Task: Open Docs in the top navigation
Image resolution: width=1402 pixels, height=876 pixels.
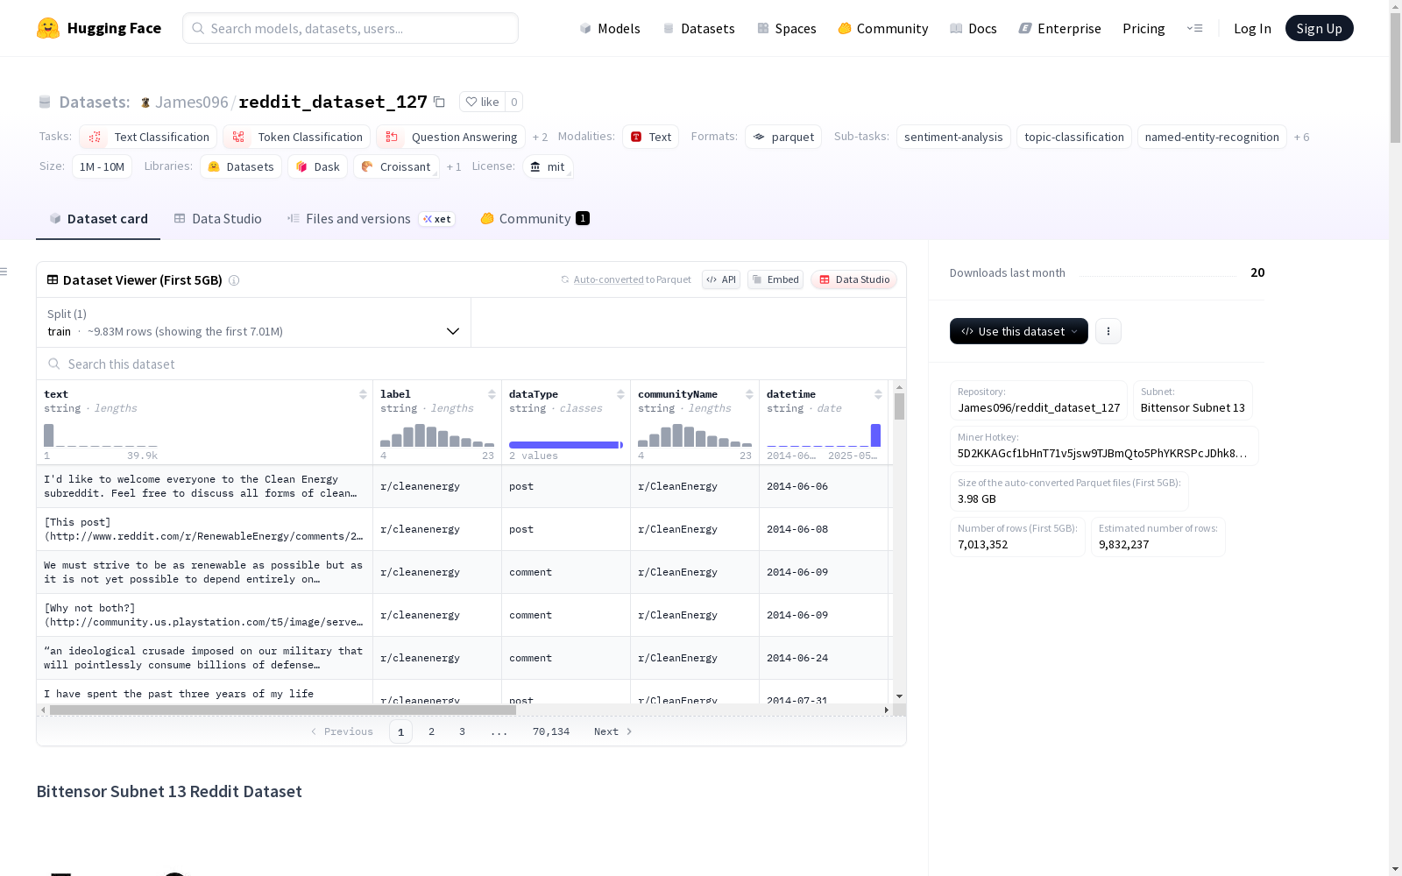Action: point(974,28)
